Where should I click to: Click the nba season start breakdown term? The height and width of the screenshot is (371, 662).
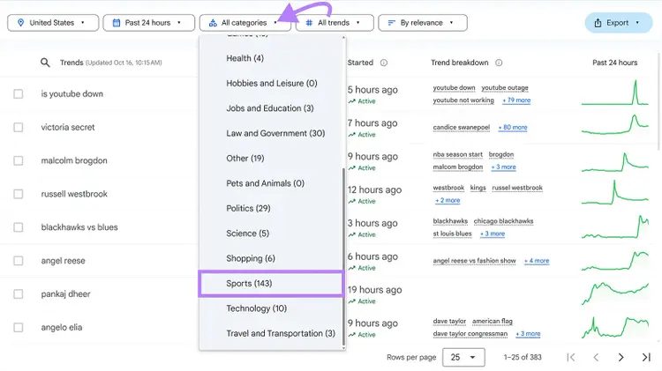point(457,155)
